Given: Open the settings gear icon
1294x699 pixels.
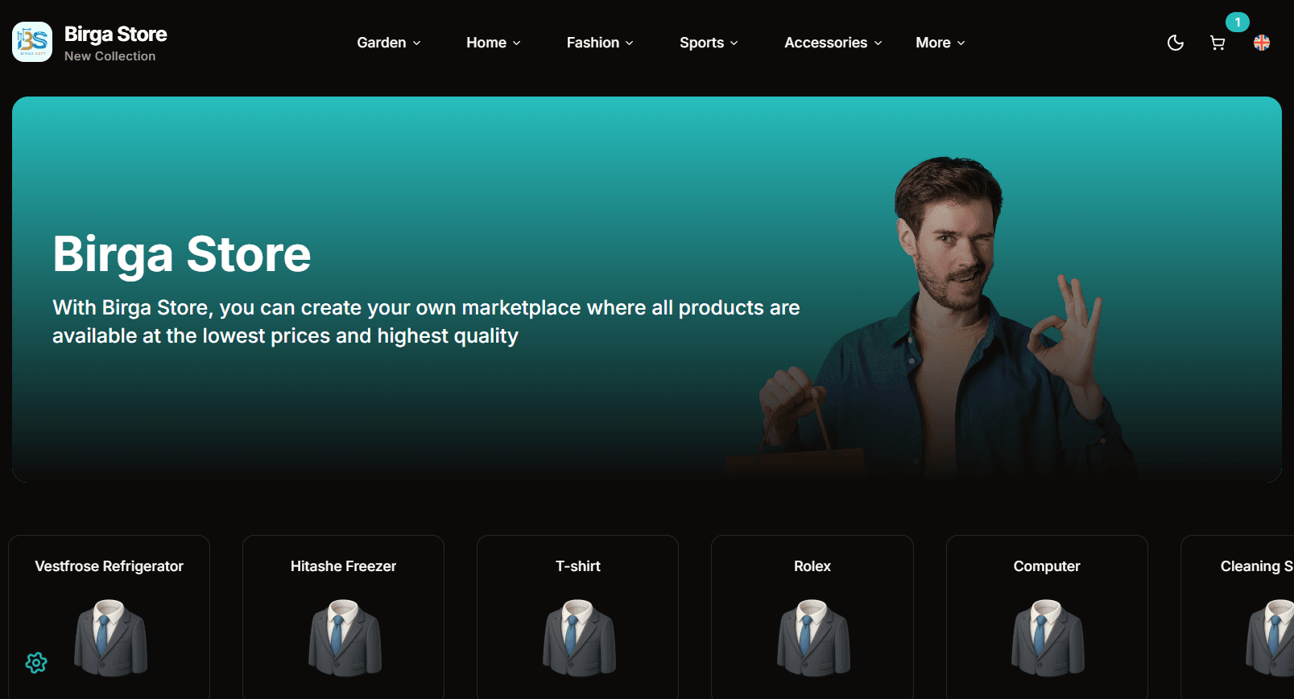Looking at the screenshot, I should point(36,663).
